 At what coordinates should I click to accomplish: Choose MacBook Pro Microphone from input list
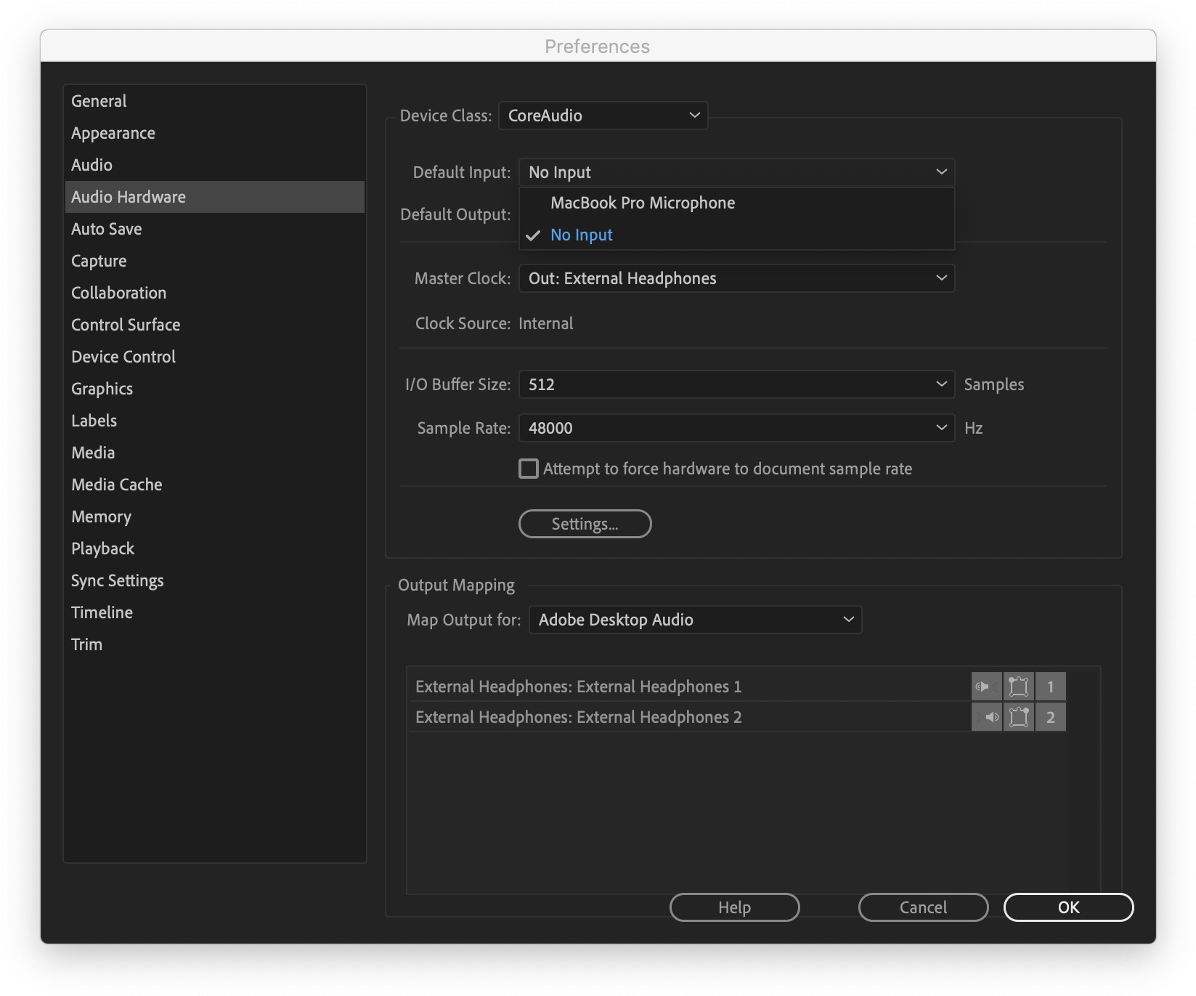pyautogui.click(x=736, y=203)
